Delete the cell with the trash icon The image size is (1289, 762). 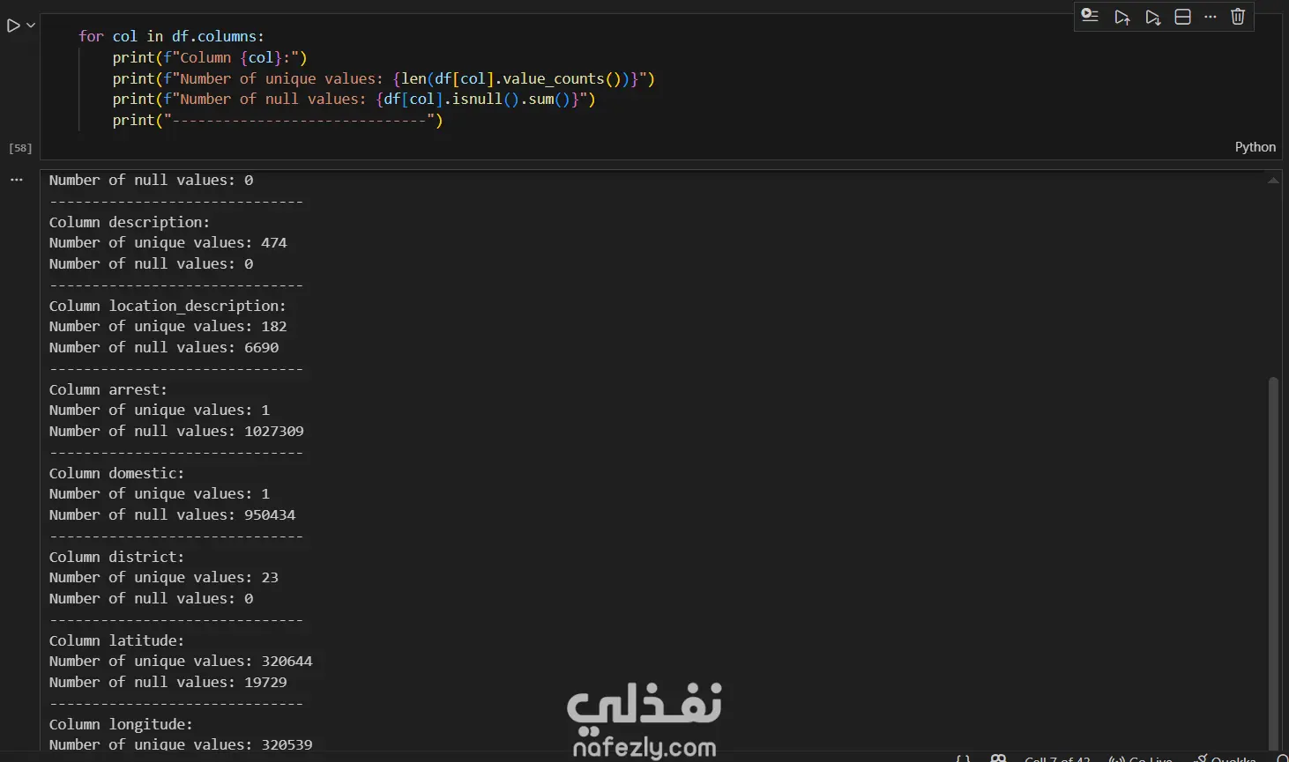click(x=1238, y=17)
